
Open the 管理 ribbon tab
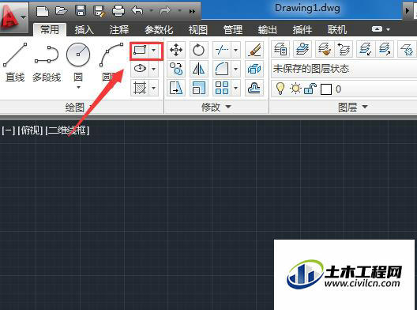(233, 30)
